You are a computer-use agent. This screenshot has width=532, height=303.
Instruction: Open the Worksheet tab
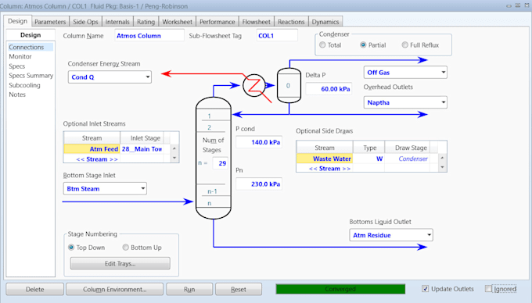pos(177,22)
